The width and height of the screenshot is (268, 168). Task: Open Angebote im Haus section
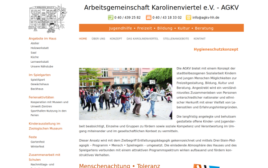click(42, 39)
